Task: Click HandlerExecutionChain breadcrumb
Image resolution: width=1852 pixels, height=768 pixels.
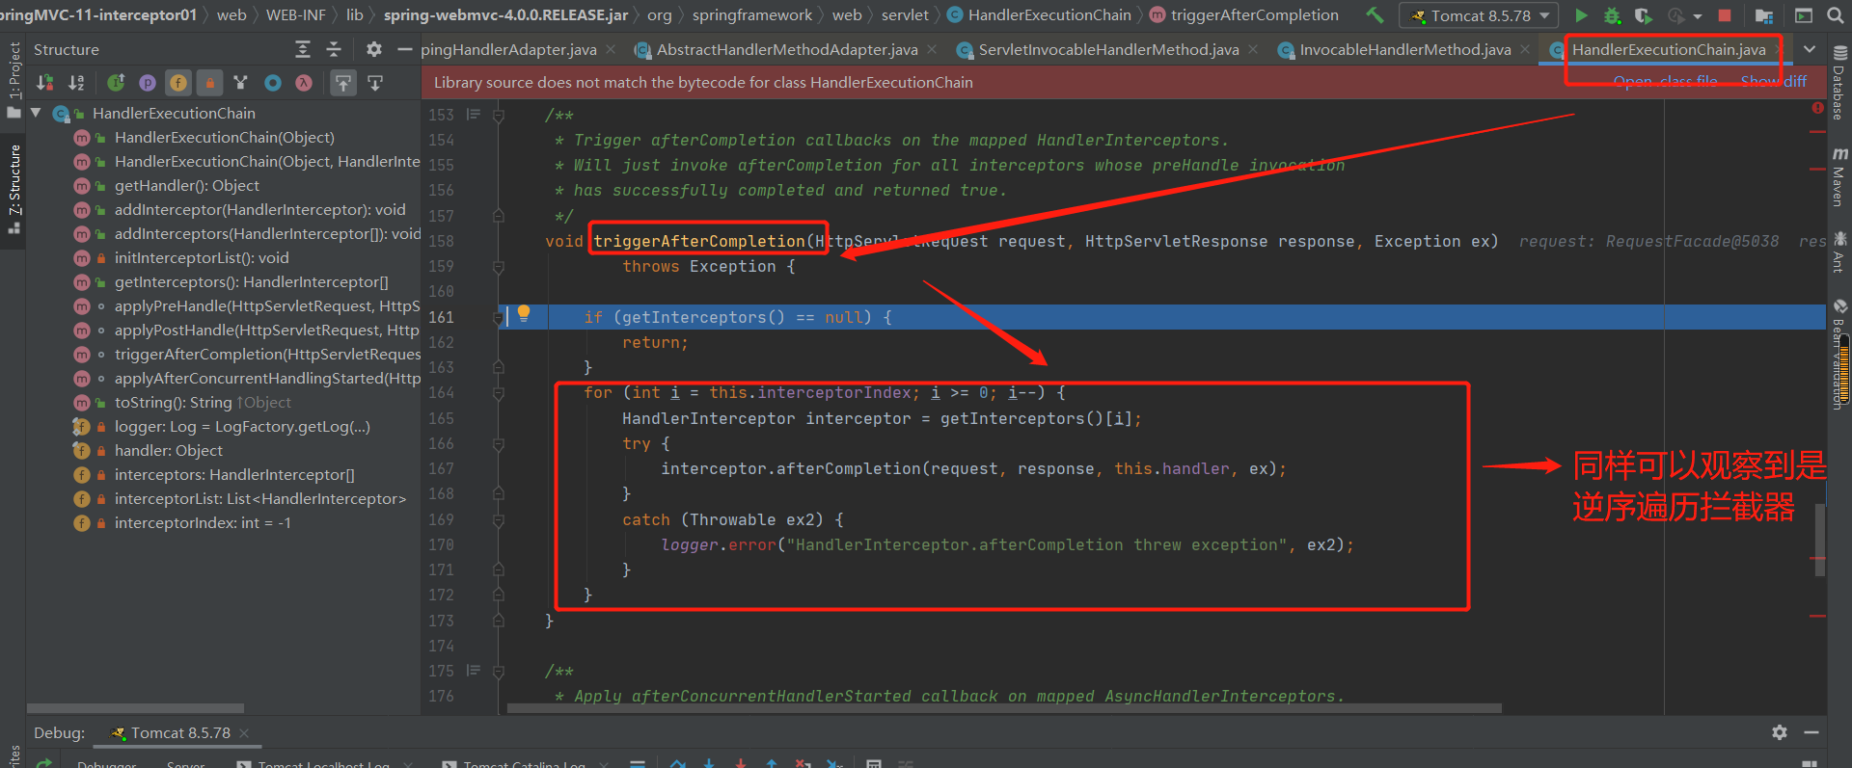Action: point(1049,15)
